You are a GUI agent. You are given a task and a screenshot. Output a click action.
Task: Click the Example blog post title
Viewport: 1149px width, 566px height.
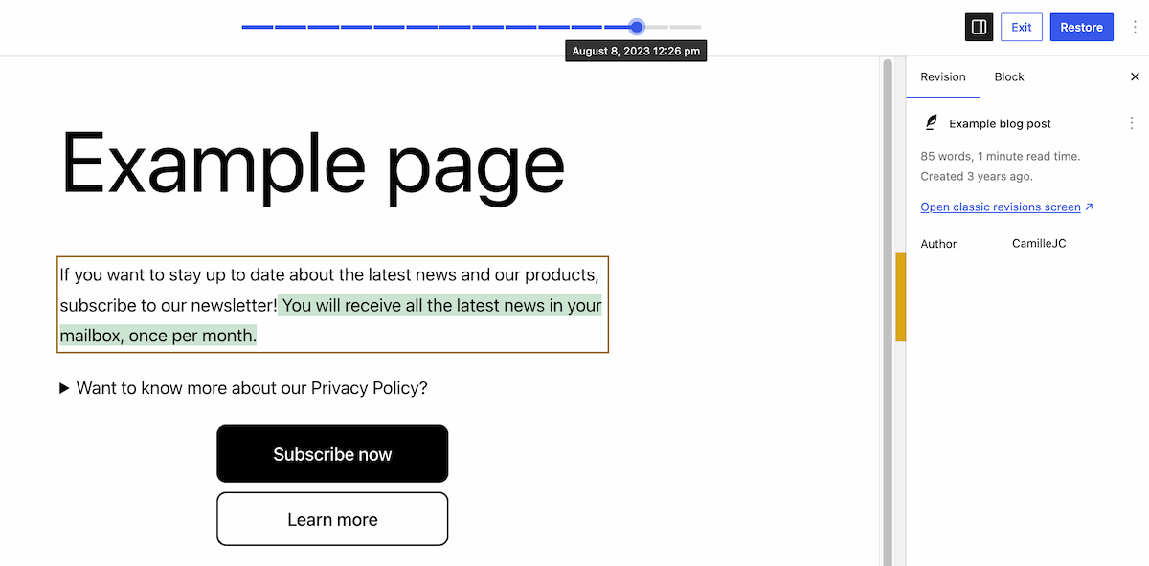(1000, 123)
